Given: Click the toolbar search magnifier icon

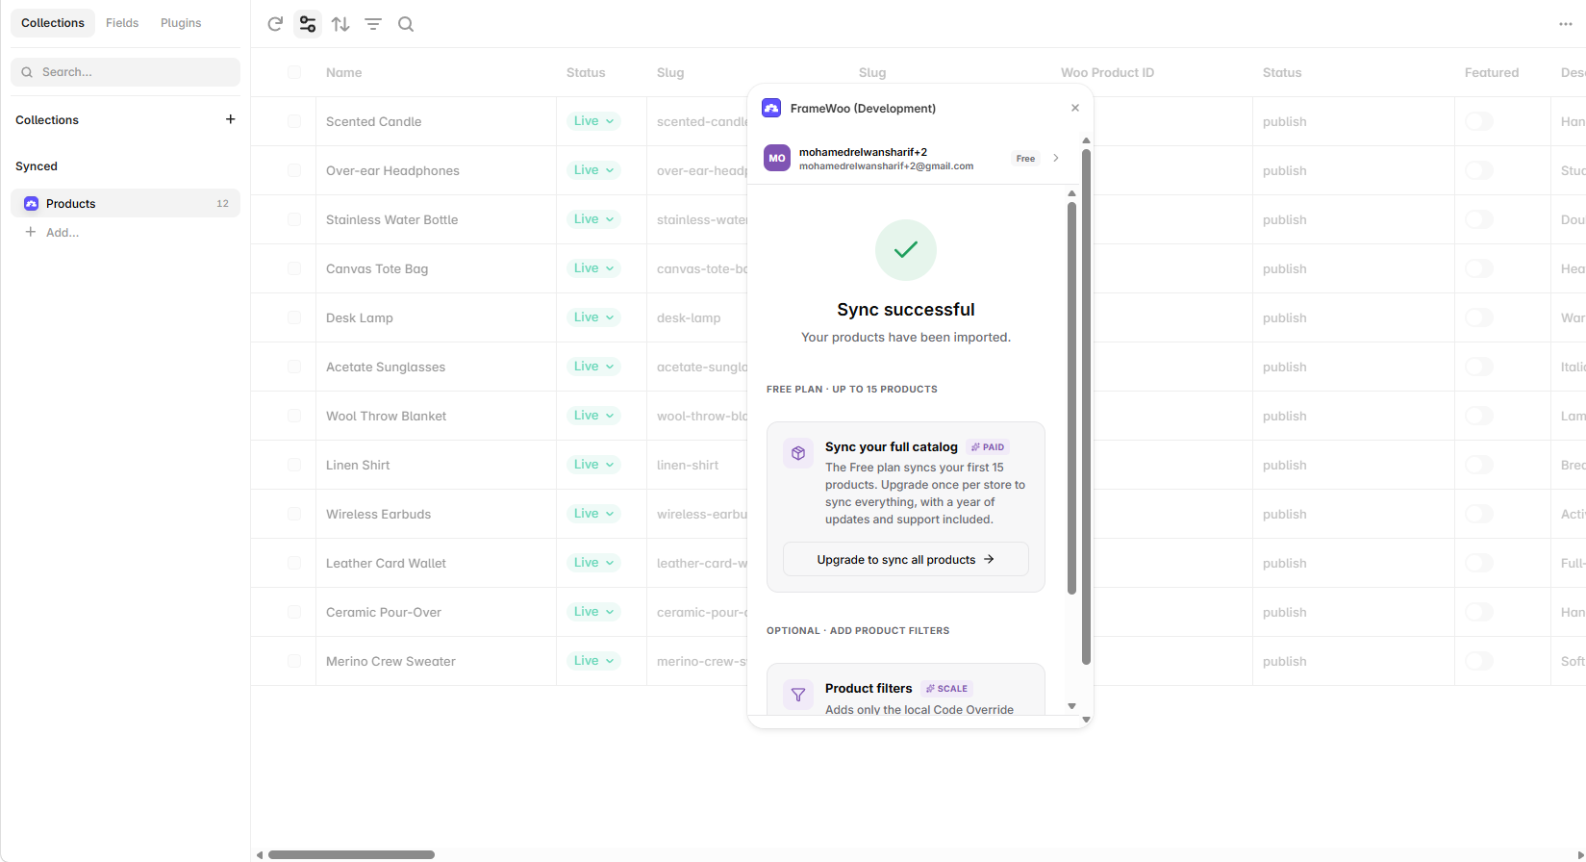Looking at the screenshot, I should coord(406,24).
